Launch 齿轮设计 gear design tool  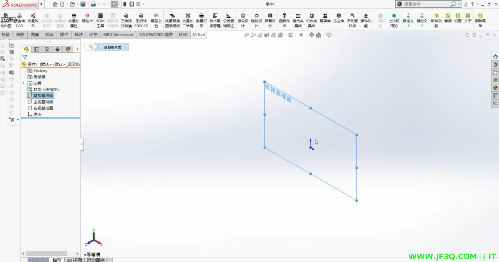pos(243,20)
